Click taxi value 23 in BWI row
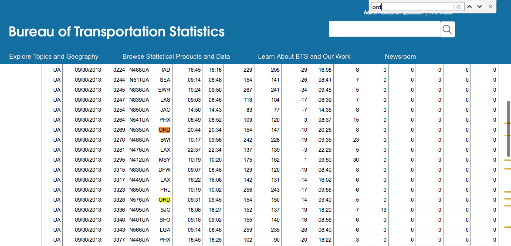This screenshot has width=511, height=246. tap(356, 140)
